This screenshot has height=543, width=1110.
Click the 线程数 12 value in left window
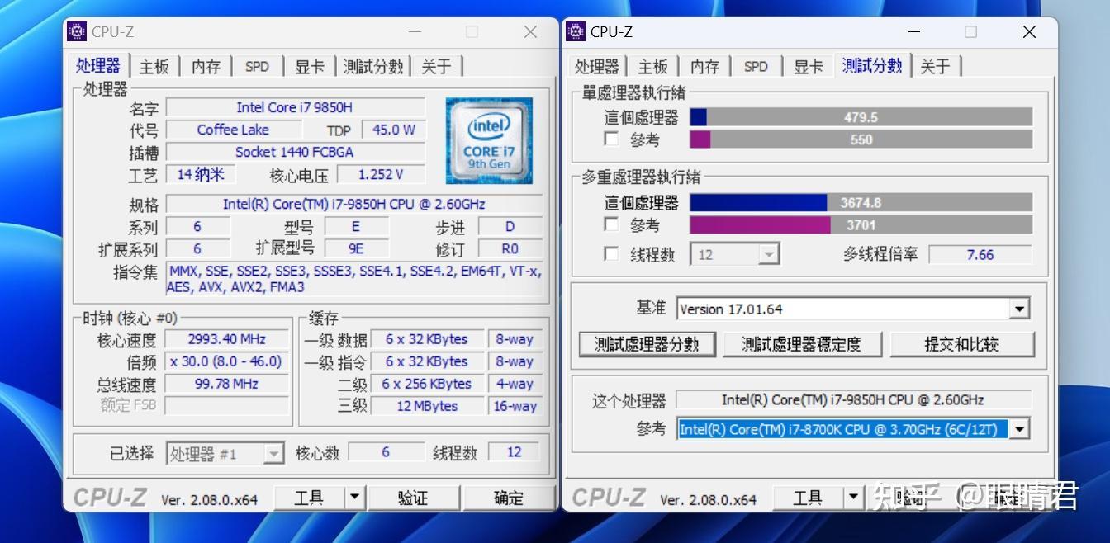[x=515, y=452]
